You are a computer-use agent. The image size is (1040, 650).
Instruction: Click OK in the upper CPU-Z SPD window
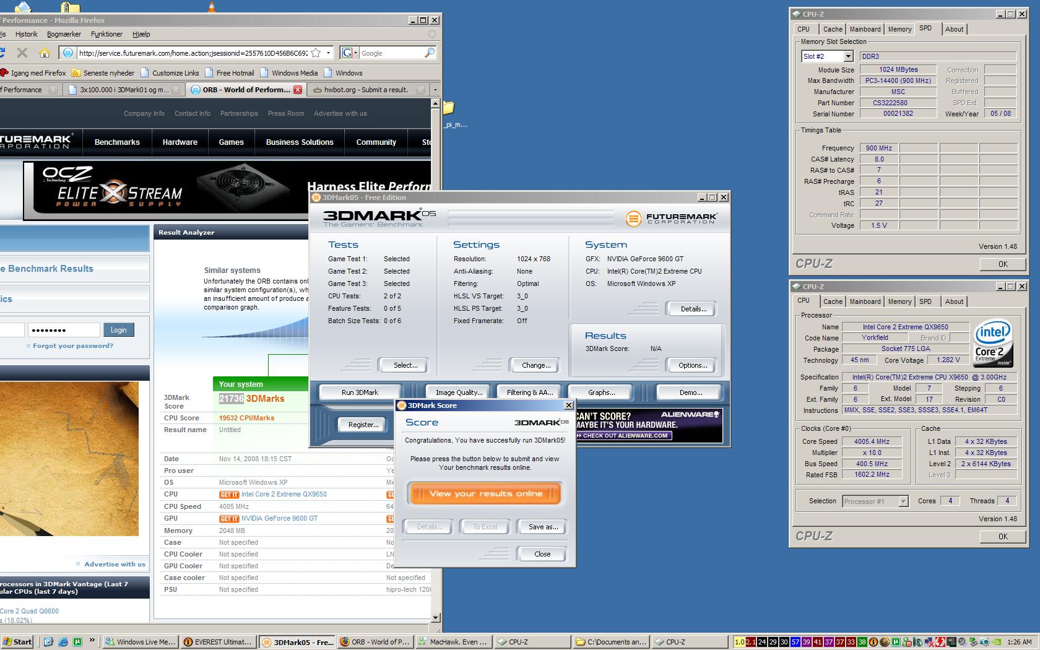coord(1003,264)
